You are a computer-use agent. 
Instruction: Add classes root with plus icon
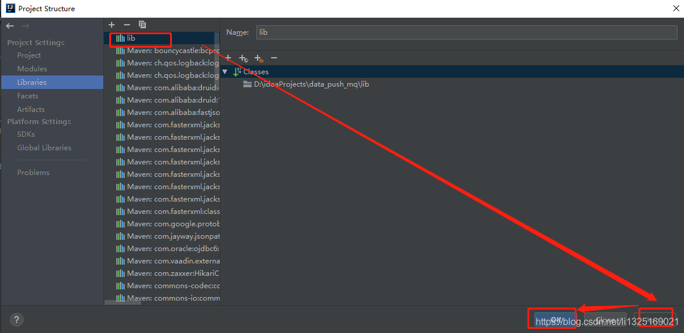[x=228, y=58]
